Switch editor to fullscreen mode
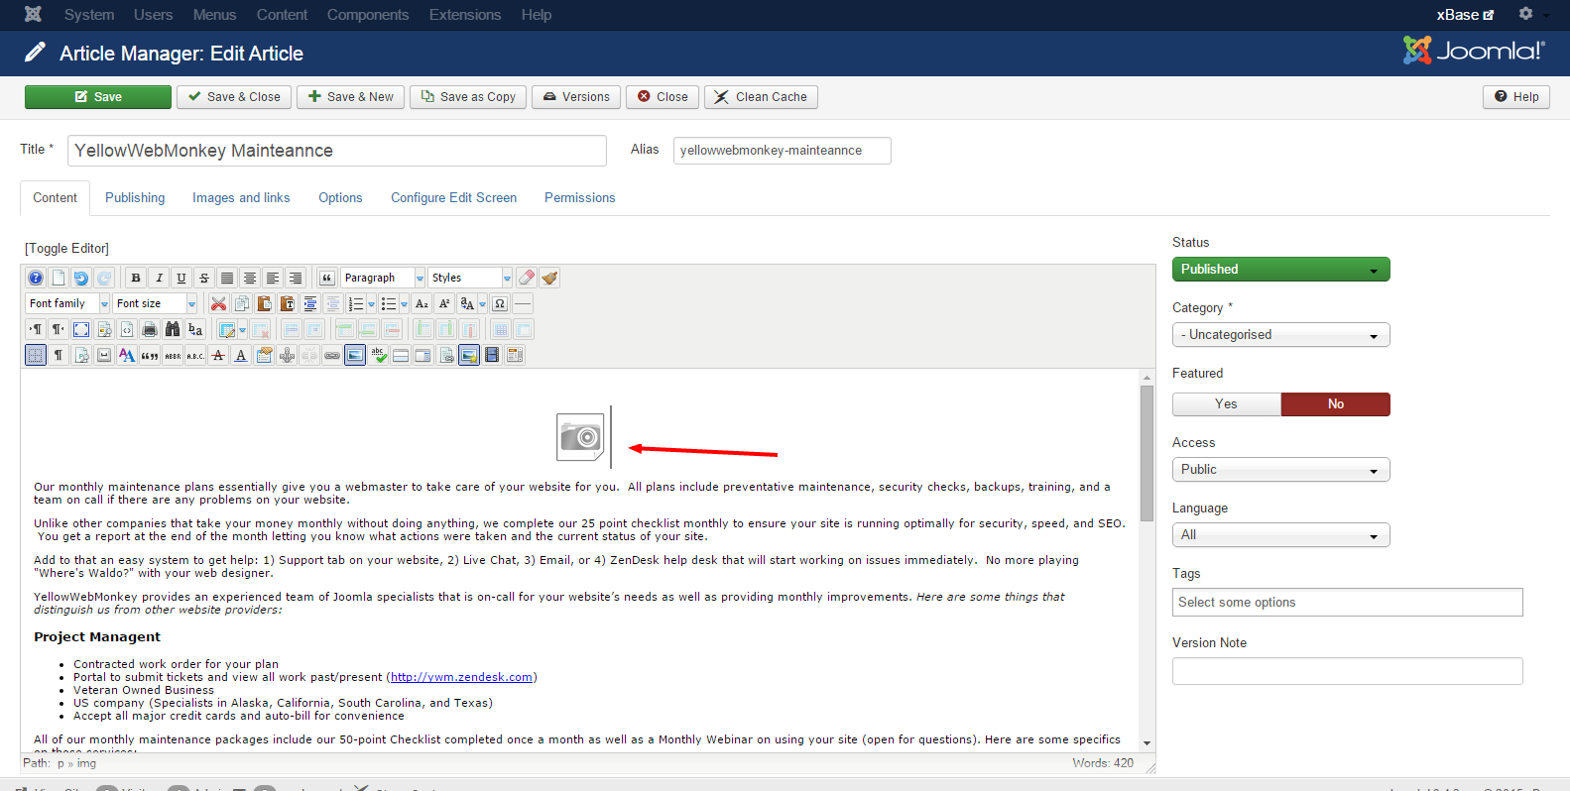The height and width of the screenshot is (791, 1570). [81, 330]
